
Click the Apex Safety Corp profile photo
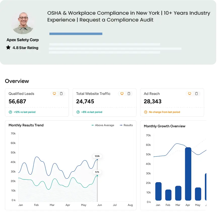(x=23, y=23)
